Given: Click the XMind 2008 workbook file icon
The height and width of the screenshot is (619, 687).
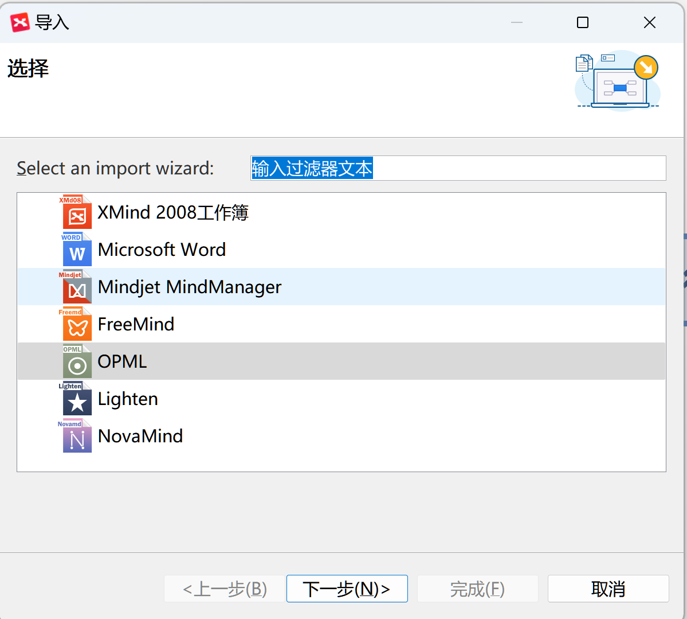Looking at the screenshot, I should click(76, 212).
